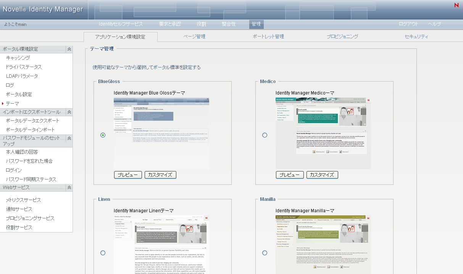Open ポータルデータエクスポート in the sidebar
Screen dimensions: 463x274
click(x=32, y=121)
